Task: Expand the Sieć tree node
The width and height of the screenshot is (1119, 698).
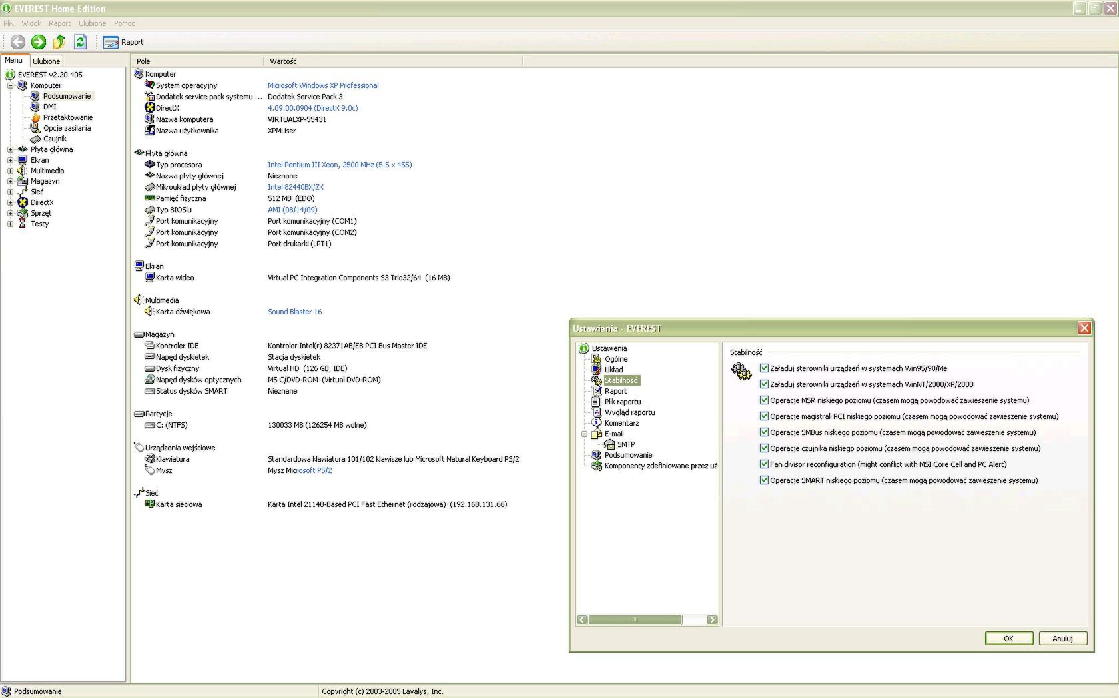Action: (x=10, y=192)
